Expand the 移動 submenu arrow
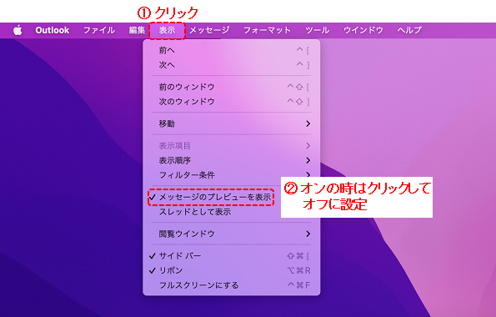This screenshot has height=317, width=496. [x=308, y=123]
